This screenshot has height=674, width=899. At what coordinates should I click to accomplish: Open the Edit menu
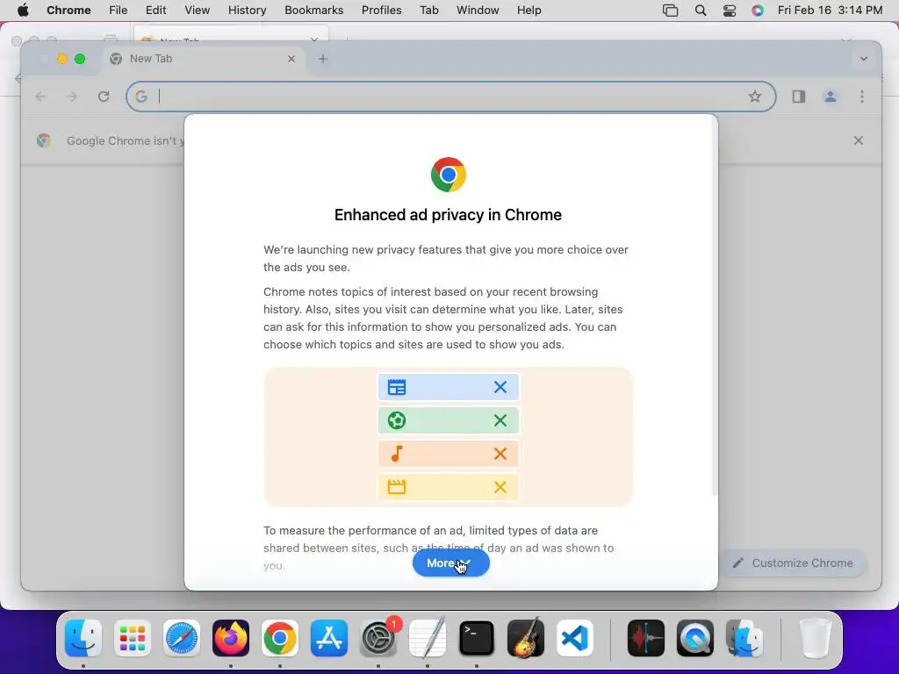(155, 11)
